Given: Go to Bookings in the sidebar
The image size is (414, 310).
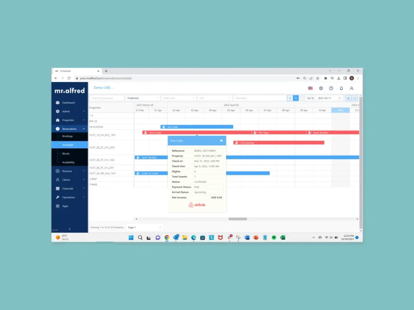Looking at the screenshot, I should pyautogui.click(x=68, y=136).
